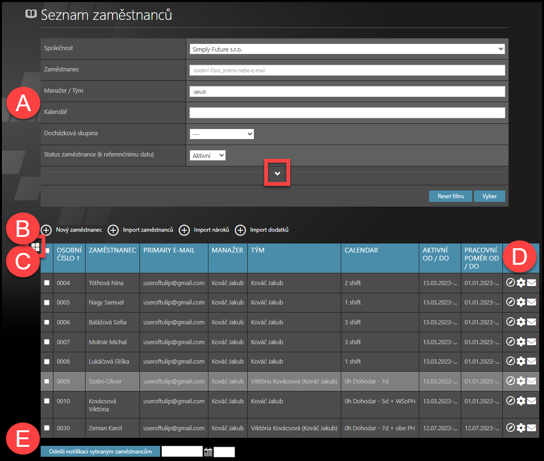Image resolution: width=544 pixels, height=461 pixels.
Task: Open the Společnost company dropdown
Action: [347, 49]
